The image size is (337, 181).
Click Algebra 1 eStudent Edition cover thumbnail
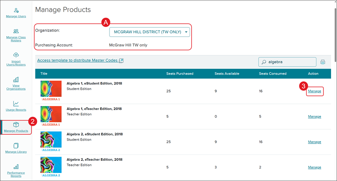pyautogui.click(x=51, y=91)
